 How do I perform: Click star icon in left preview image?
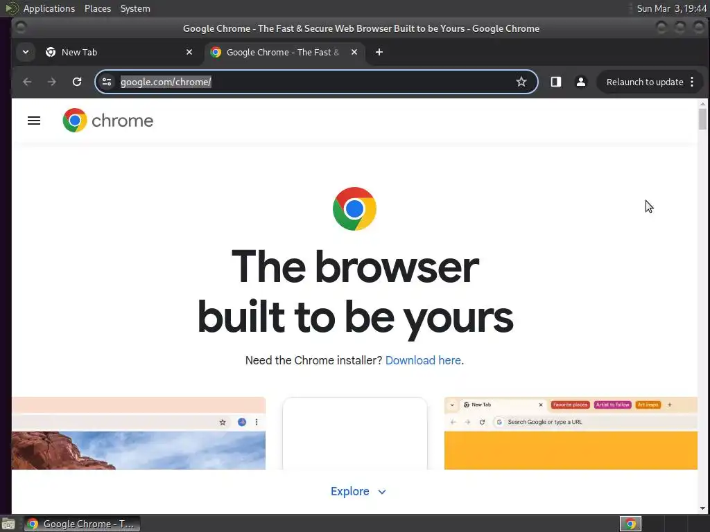tap(223, 422)
